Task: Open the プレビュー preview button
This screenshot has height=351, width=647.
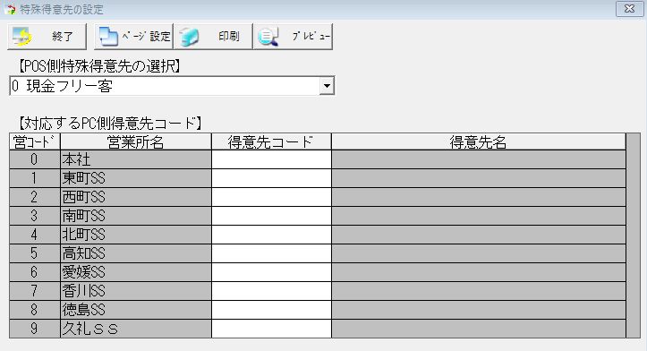Action: [293, 37]
